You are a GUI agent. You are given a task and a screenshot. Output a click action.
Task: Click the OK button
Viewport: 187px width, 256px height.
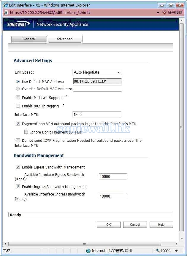pos(109,225)
